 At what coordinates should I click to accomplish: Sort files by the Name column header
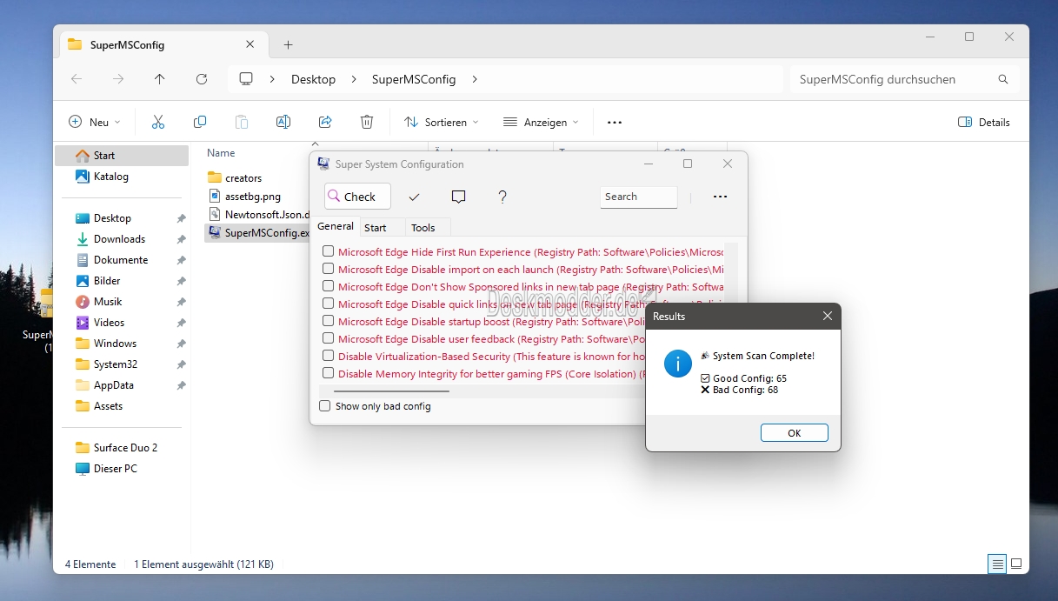221,153
